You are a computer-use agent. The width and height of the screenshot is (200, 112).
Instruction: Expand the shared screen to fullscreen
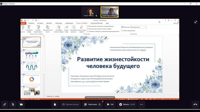[196, 22]
